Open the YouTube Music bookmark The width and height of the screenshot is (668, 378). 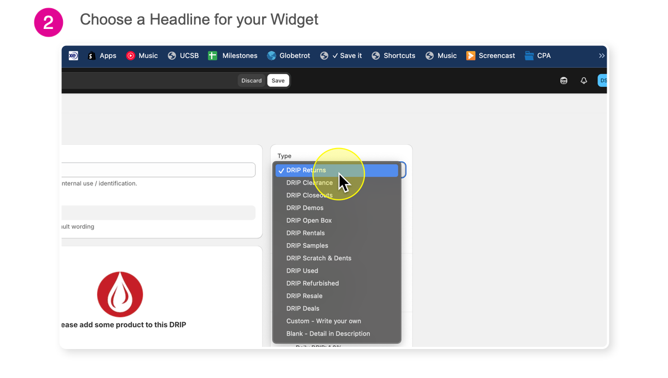point(142,56)
